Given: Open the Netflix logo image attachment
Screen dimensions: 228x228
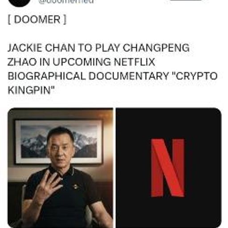Looking at the screenshot, I should click(x=169, y=168).
